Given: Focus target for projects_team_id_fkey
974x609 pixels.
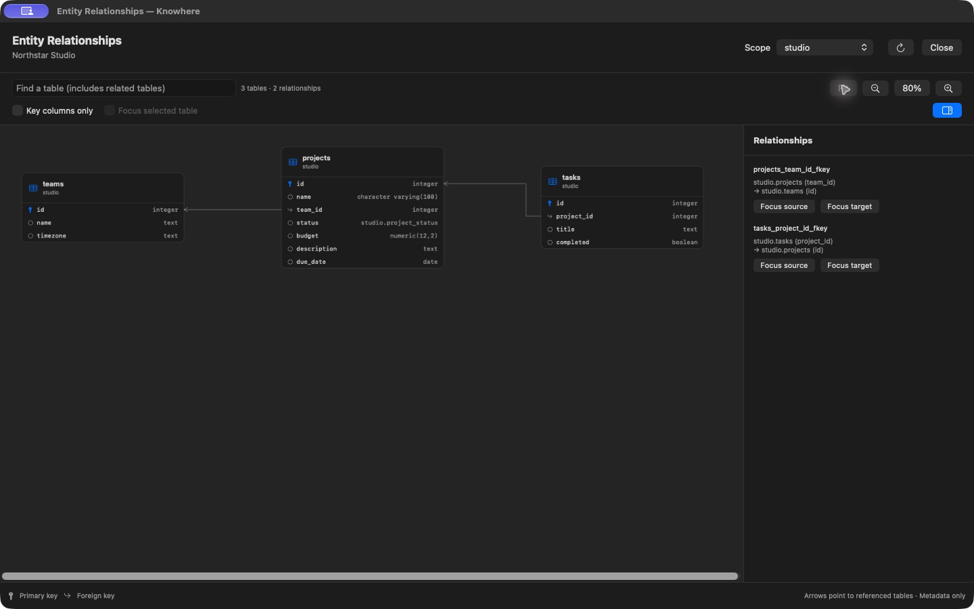Looking at the screenshot, I should click(850, 206).
